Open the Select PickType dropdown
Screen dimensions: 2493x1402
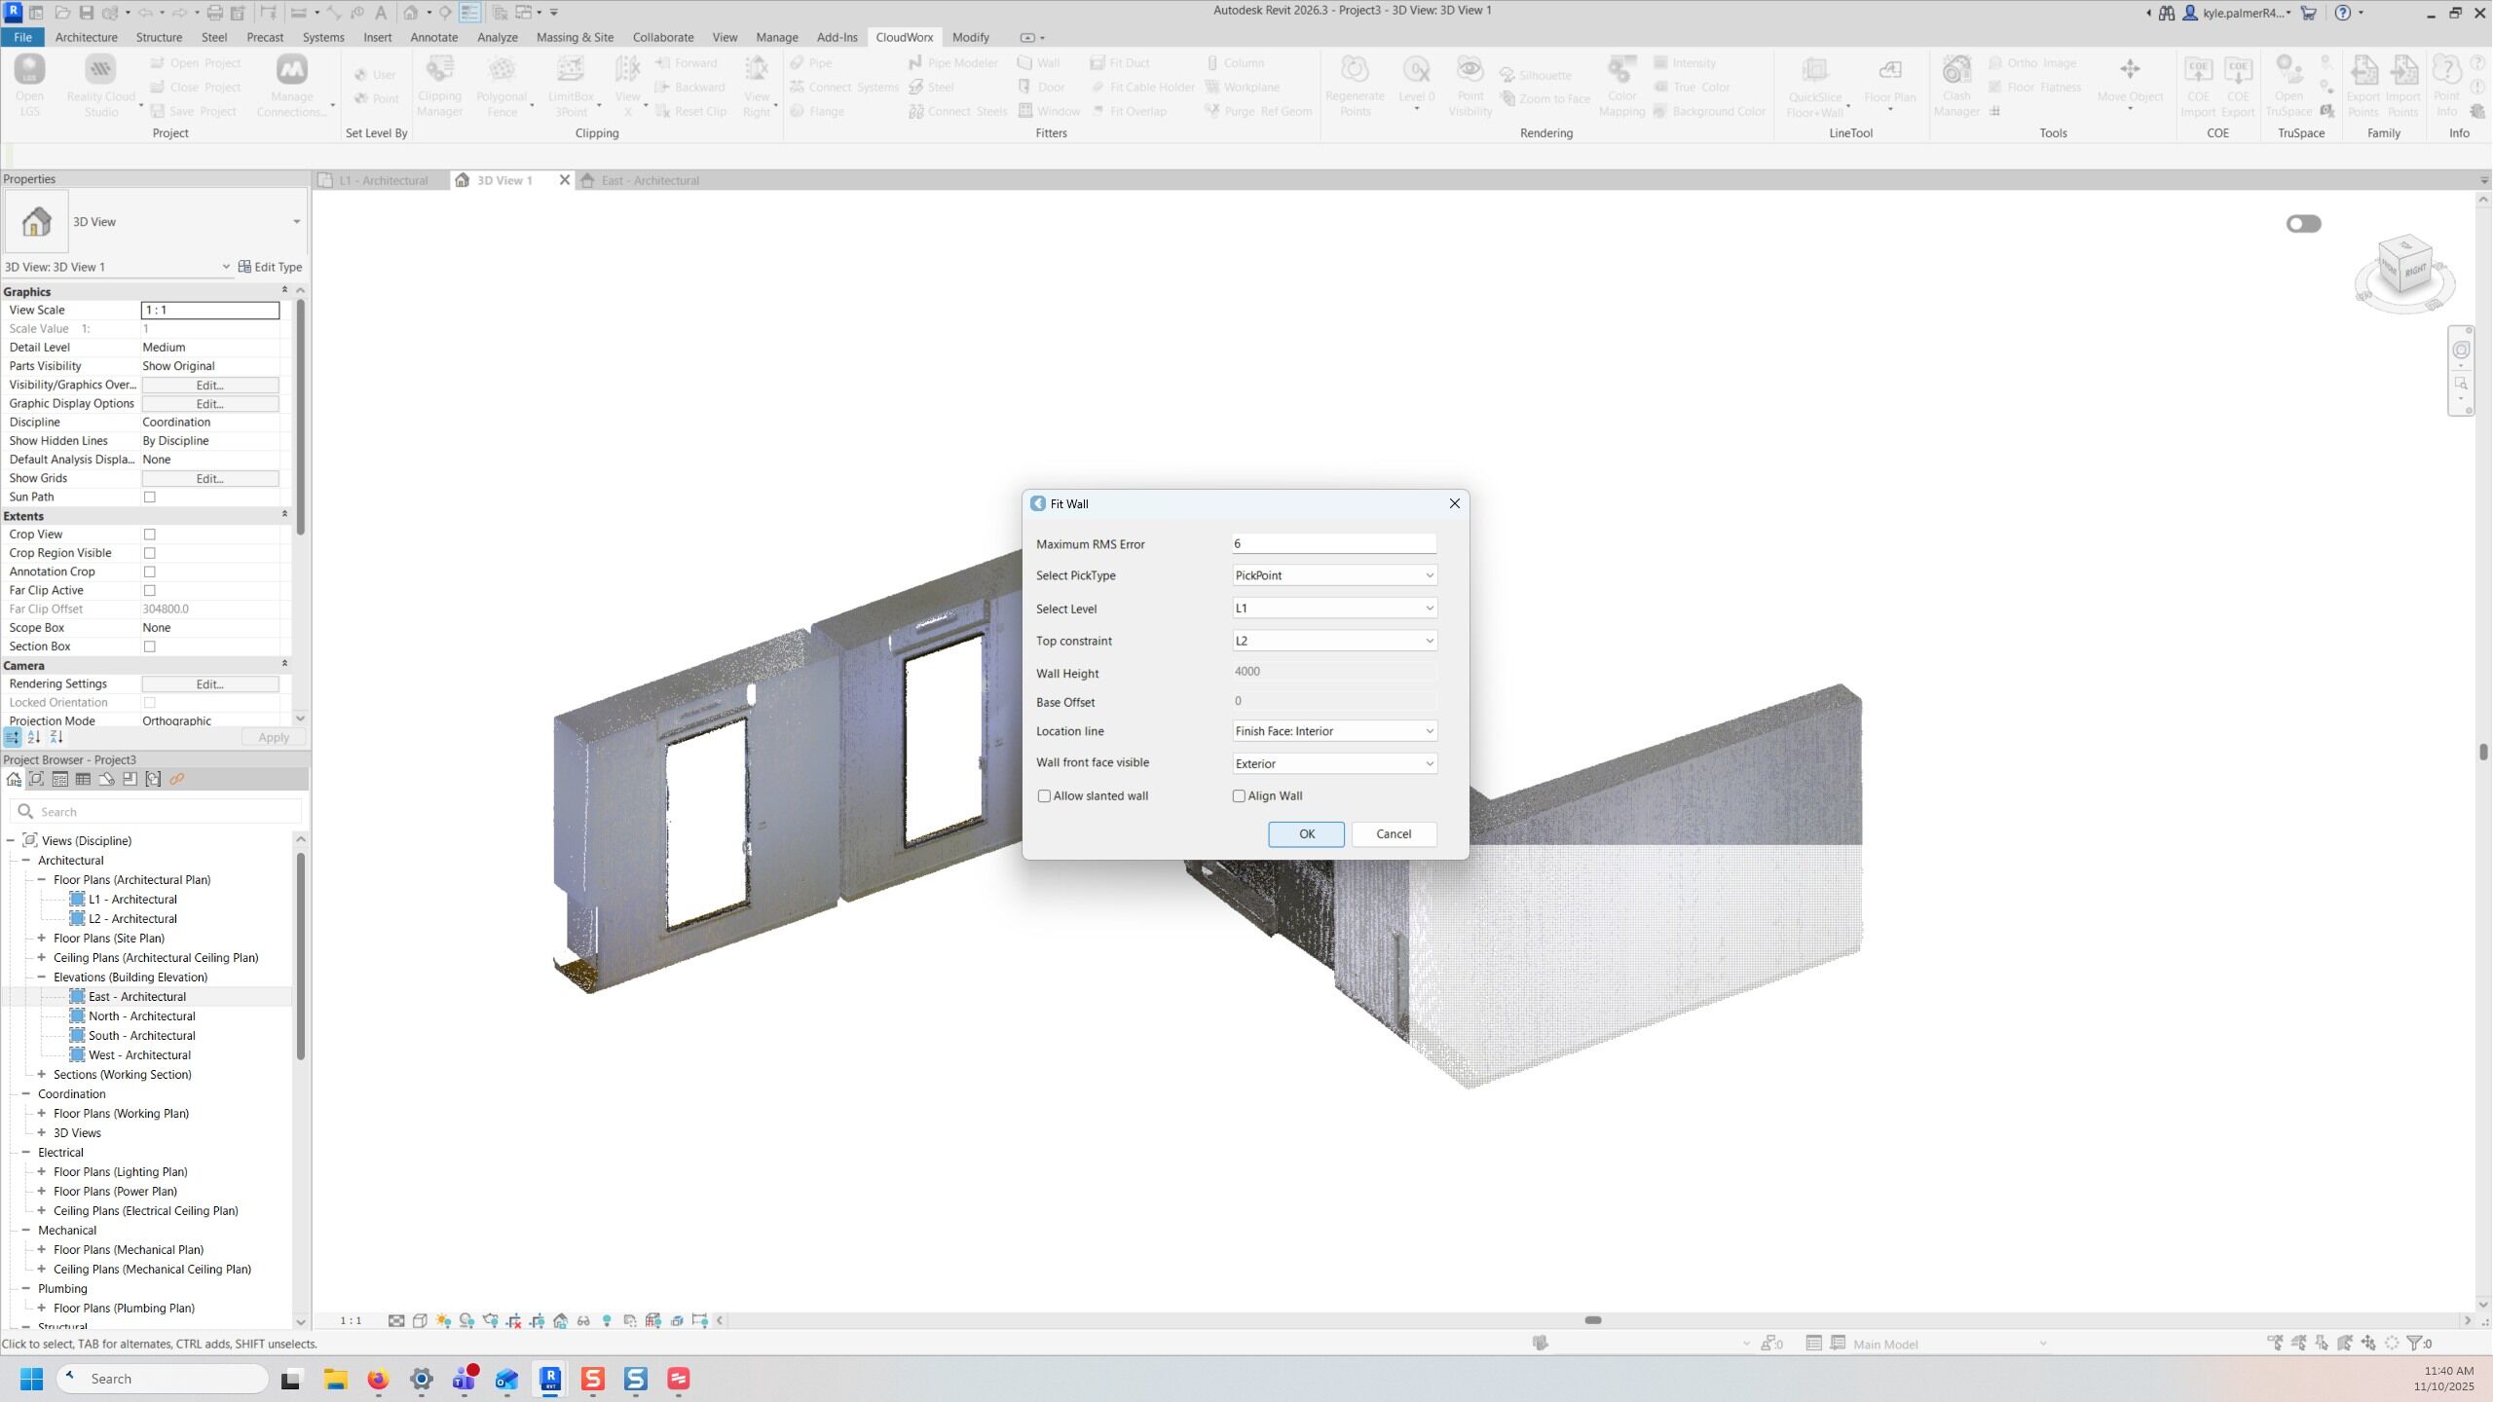[x=1334, y=575]
